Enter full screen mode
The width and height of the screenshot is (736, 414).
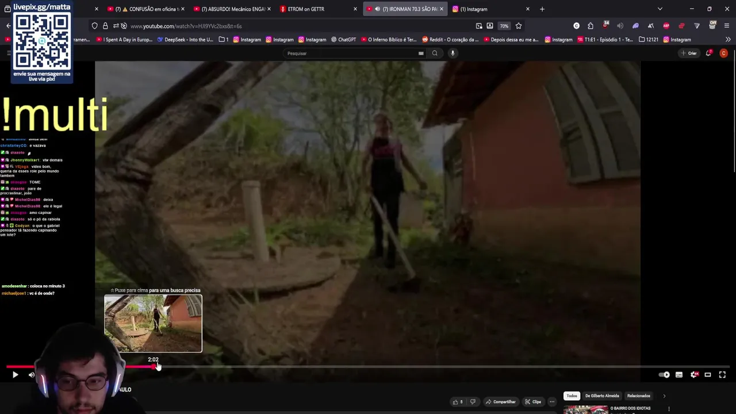click(722, 375)
